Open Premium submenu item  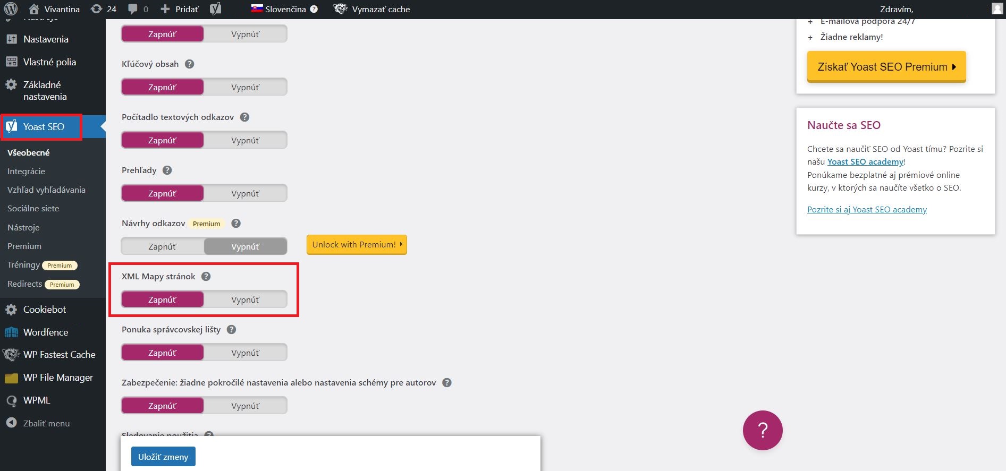point(24,246)
